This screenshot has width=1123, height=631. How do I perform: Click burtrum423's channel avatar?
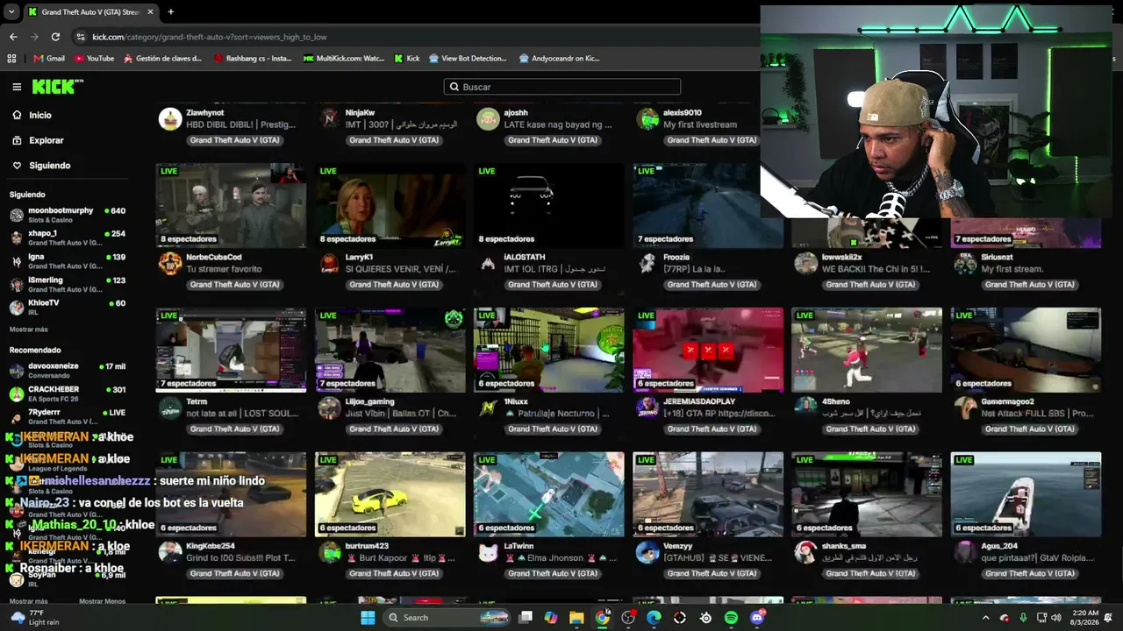(329, 553)
